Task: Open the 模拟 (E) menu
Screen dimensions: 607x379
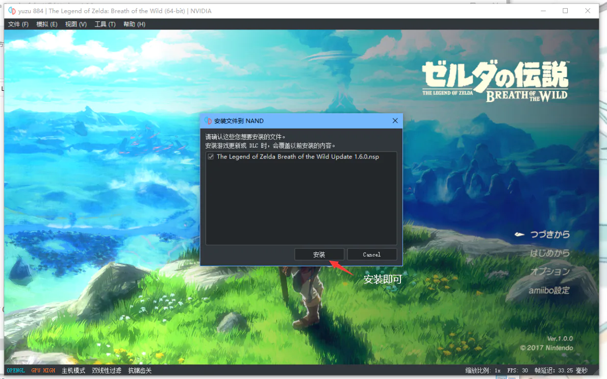Action: (46, 24)
